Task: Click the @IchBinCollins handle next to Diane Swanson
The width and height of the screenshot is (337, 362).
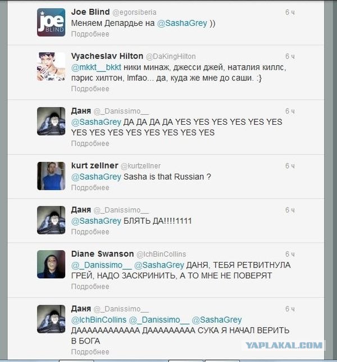Action: coord(161,254)
